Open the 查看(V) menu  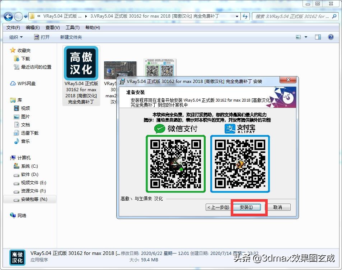pyautogui.click(x=52, y=28)
